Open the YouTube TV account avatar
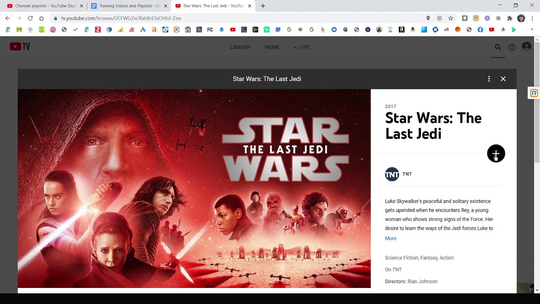The width and height of the screenshot is (540, 304). 526,47
